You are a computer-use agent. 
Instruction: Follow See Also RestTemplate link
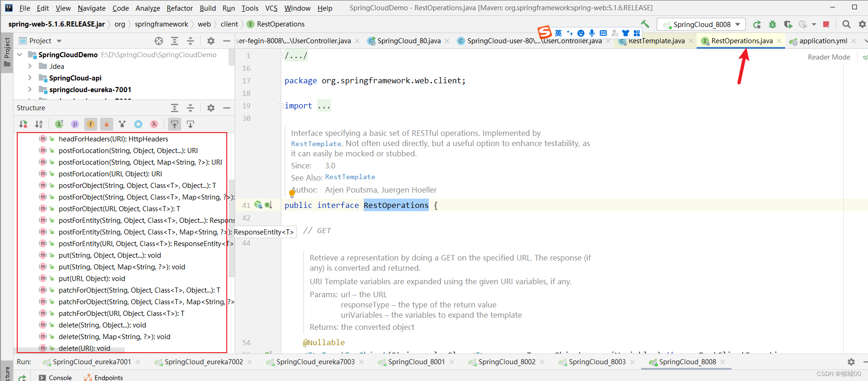point(350,177)
